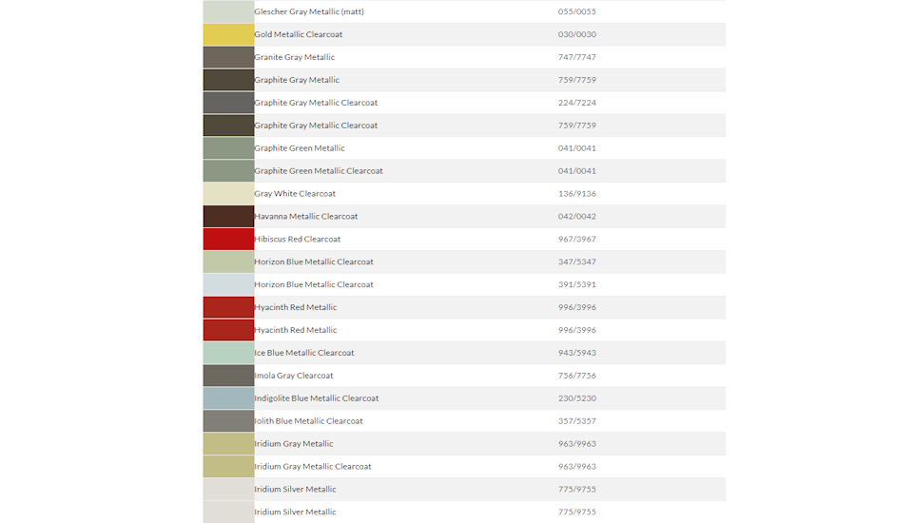Screen dimensions: 913x523
Task: Click the paint code 747/7747
Action: (577, 57)
